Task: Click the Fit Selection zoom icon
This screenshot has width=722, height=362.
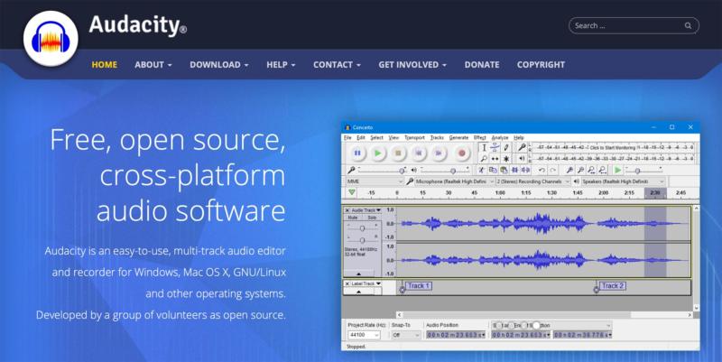Action: tap(592, 171)
